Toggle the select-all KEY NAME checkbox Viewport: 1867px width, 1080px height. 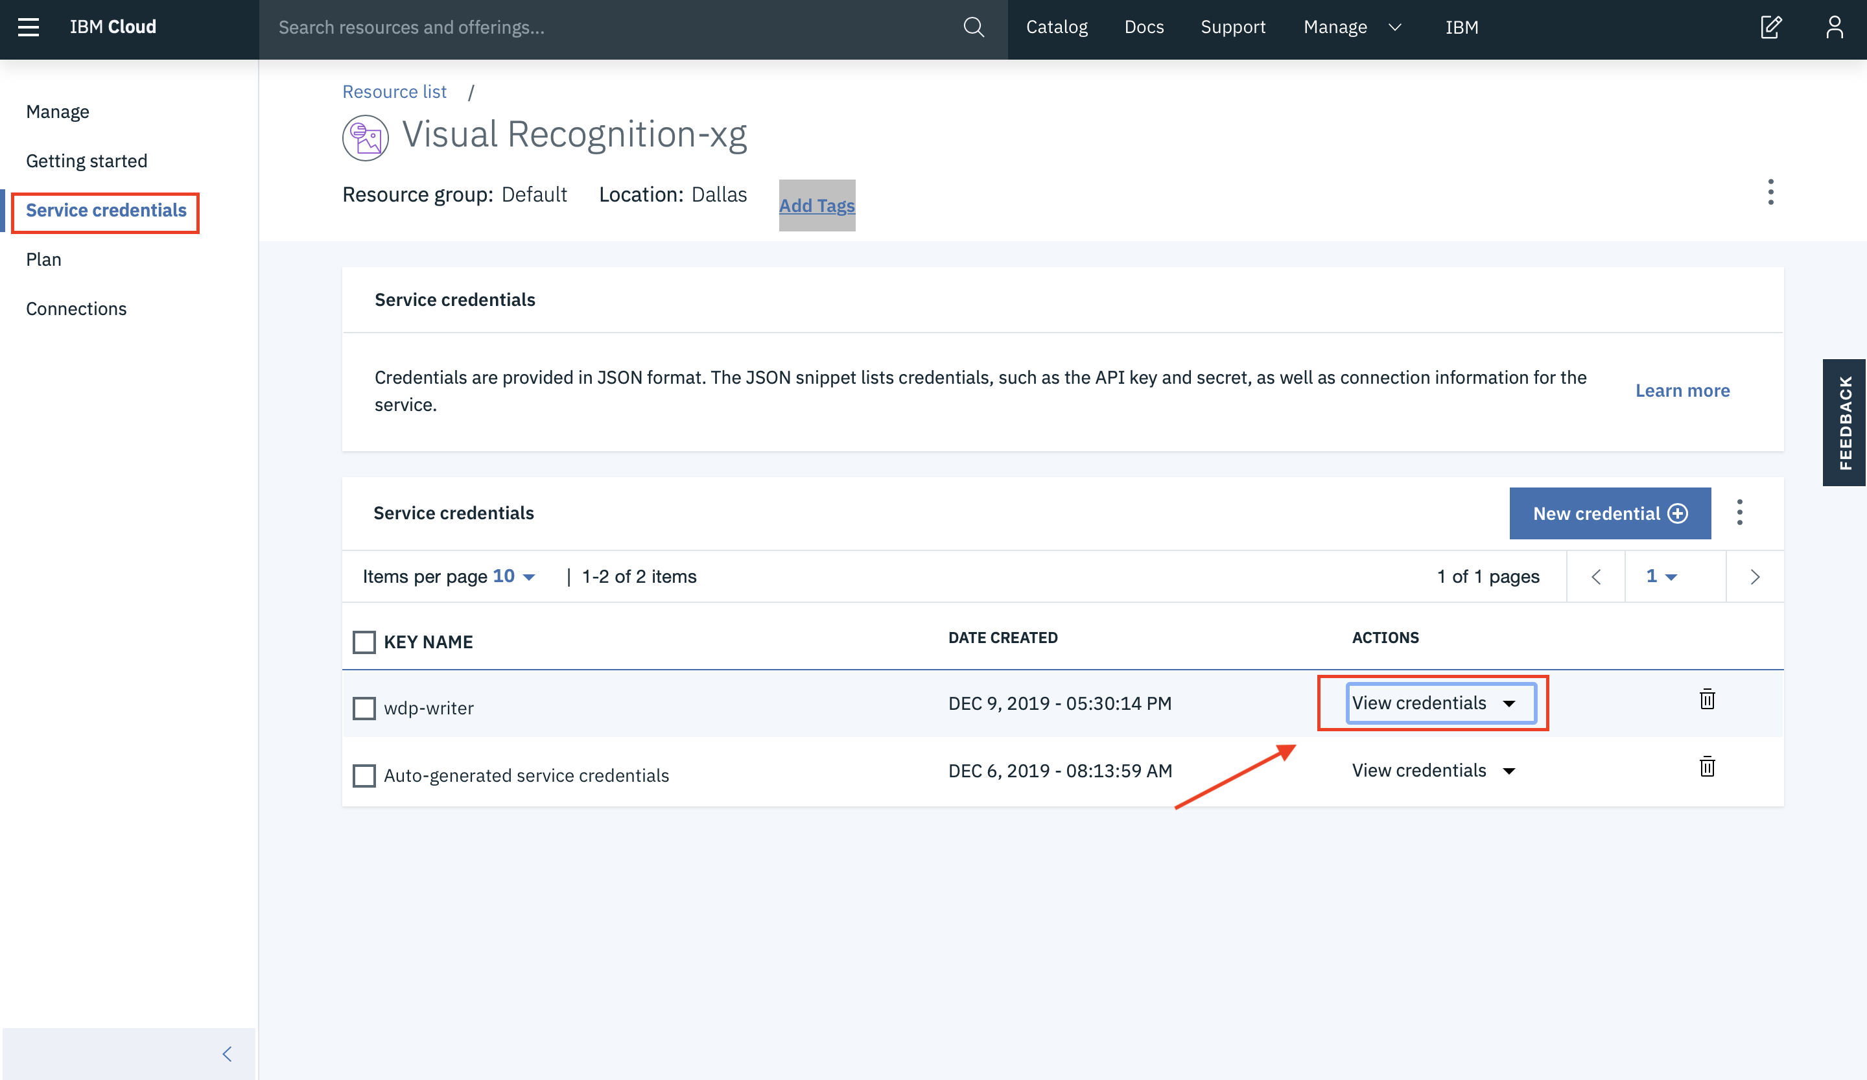click(x=364, y=642)
